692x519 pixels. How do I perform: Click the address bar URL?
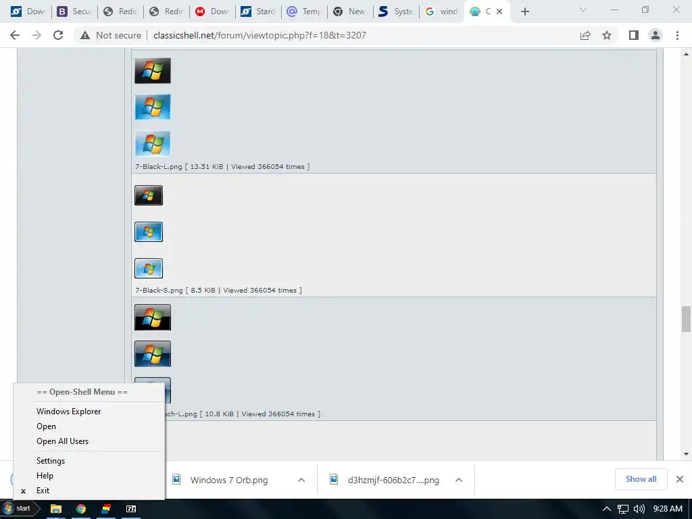point(259,35)
